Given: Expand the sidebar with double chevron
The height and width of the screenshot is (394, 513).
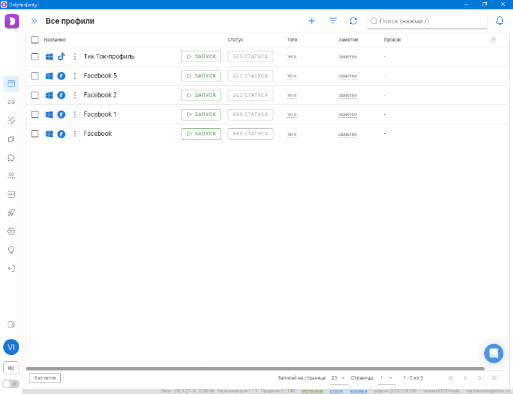Looking at the screenshot, I should (34, 21).
